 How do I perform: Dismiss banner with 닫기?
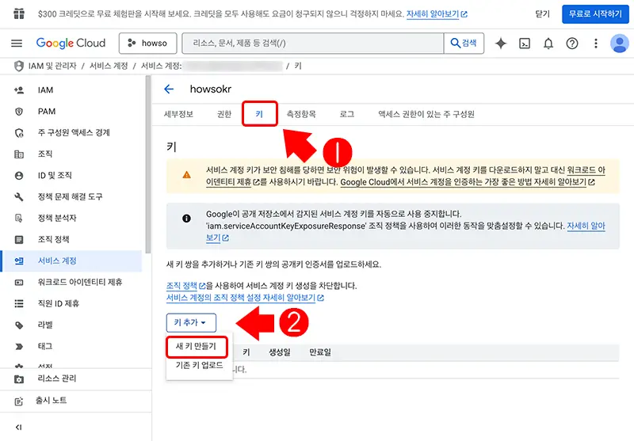tap(543, 14)
